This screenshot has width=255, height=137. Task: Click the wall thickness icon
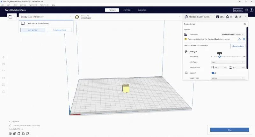212,67
